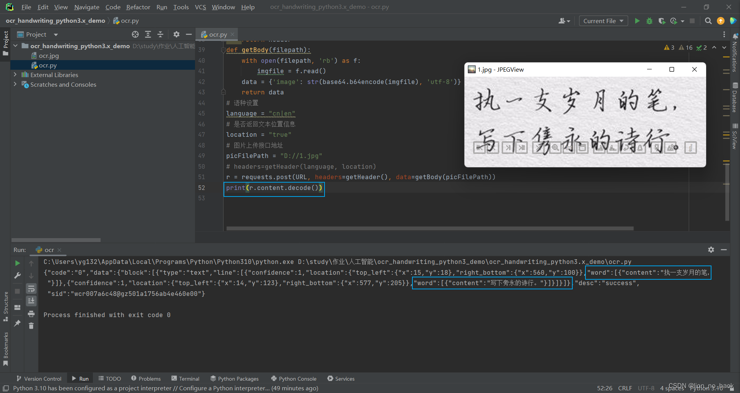The width and height of the screenshot is (740, 393).
Task: Open the user account icon in toolbar
Action: (564, 21)
